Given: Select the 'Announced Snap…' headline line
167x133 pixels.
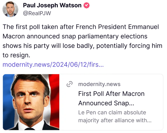Looking at the screenshot, I should pos(106,103).
